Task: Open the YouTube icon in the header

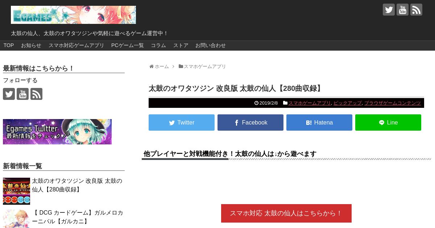Action: [x=402, y=10]
